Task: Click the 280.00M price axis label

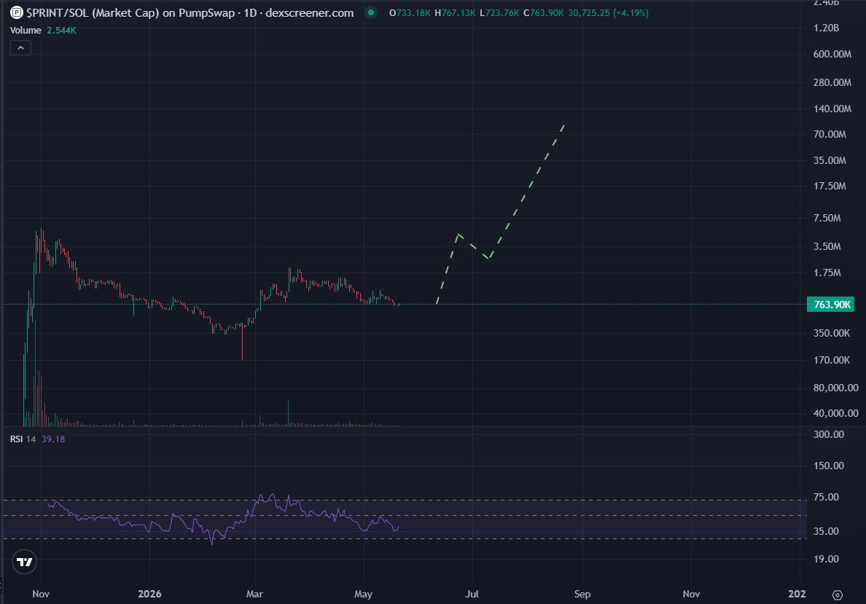Action: (832, 82)
